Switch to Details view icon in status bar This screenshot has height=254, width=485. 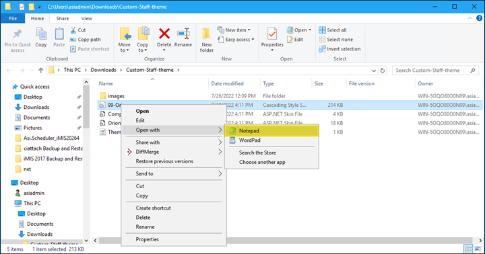(468, 249)
